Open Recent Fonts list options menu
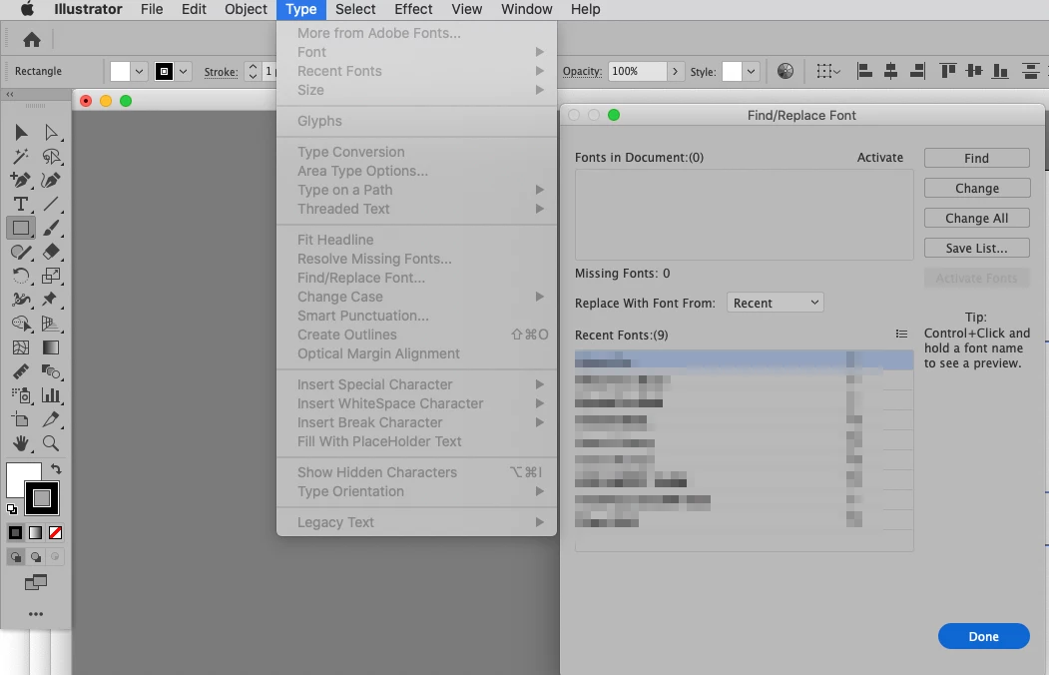This screenshot has width=1049, height=675. 902,334
